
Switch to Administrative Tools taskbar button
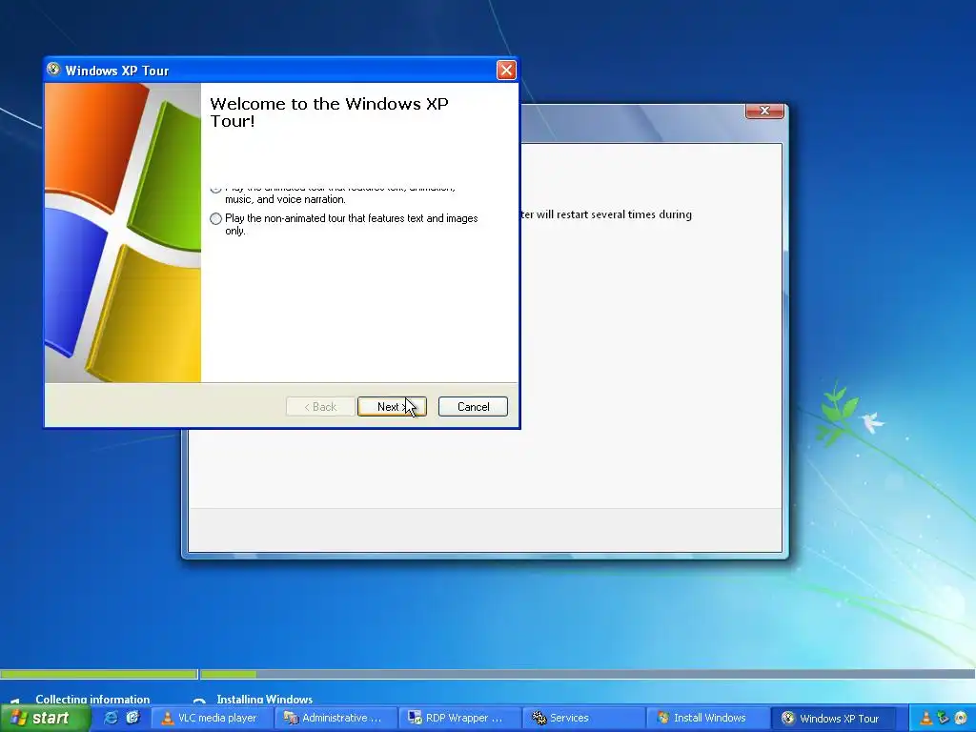click(336, 718)
